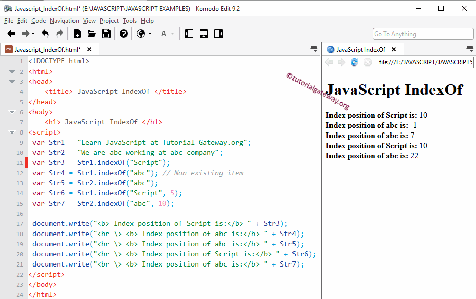This screenshot has width=476, height=299.
Task: Undo the last edit with the Undo arrow
Action: [x=45, y=34]
